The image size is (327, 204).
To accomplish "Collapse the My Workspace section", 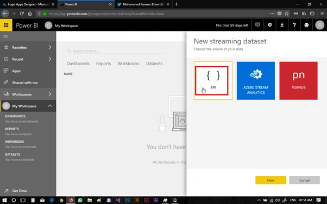I will pos(50,106).
